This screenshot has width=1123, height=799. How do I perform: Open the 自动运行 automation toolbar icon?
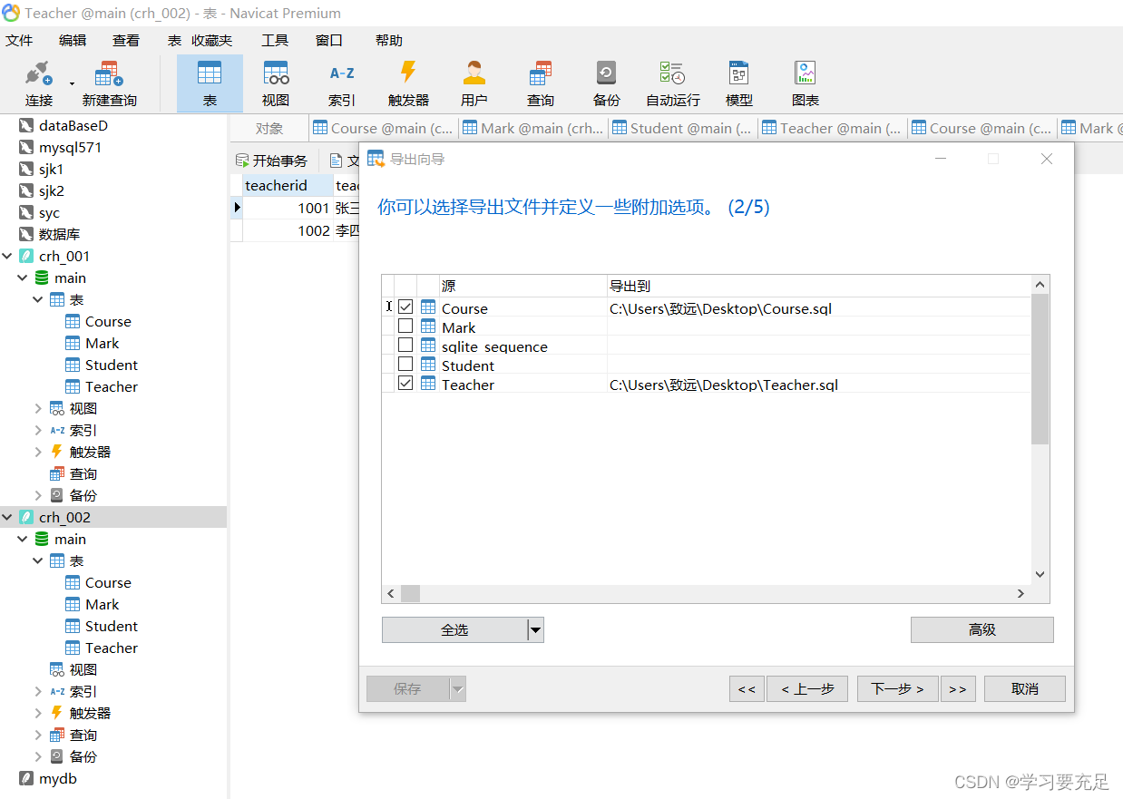coord(672,83)
